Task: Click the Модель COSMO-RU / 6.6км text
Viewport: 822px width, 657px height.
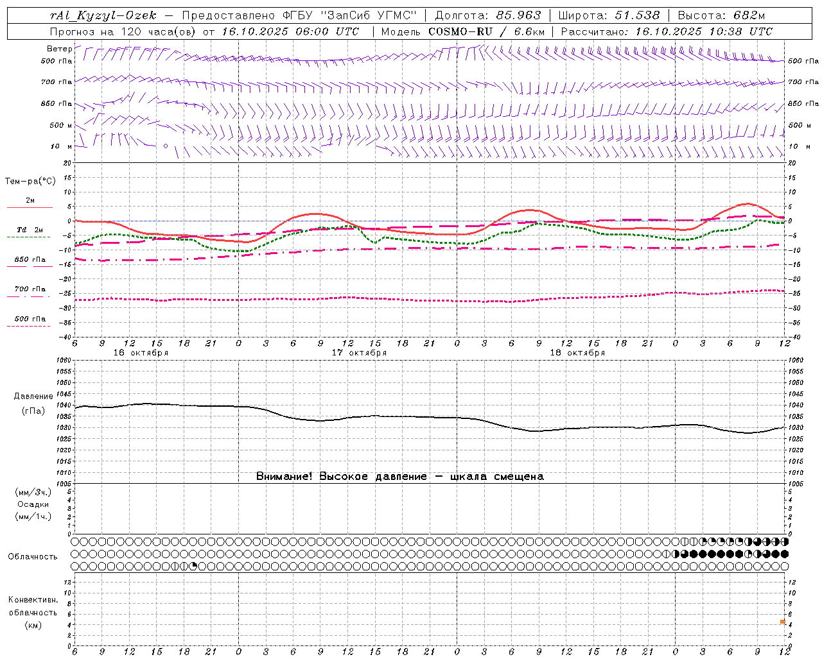Action: 463,31
